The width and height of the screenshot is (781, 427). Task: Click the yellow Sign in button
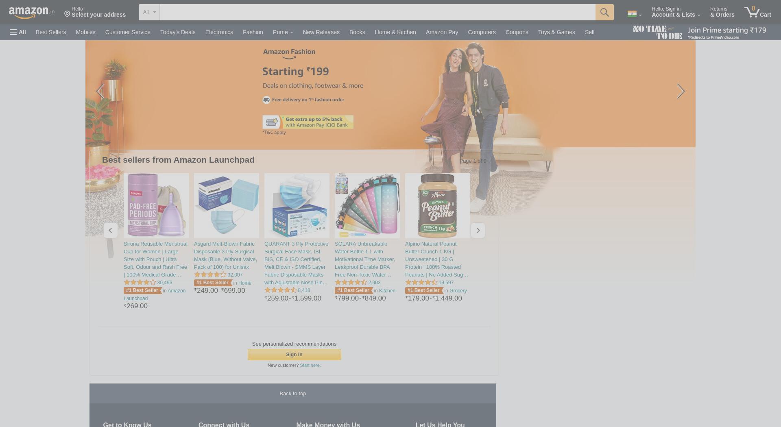coord(295,355)
